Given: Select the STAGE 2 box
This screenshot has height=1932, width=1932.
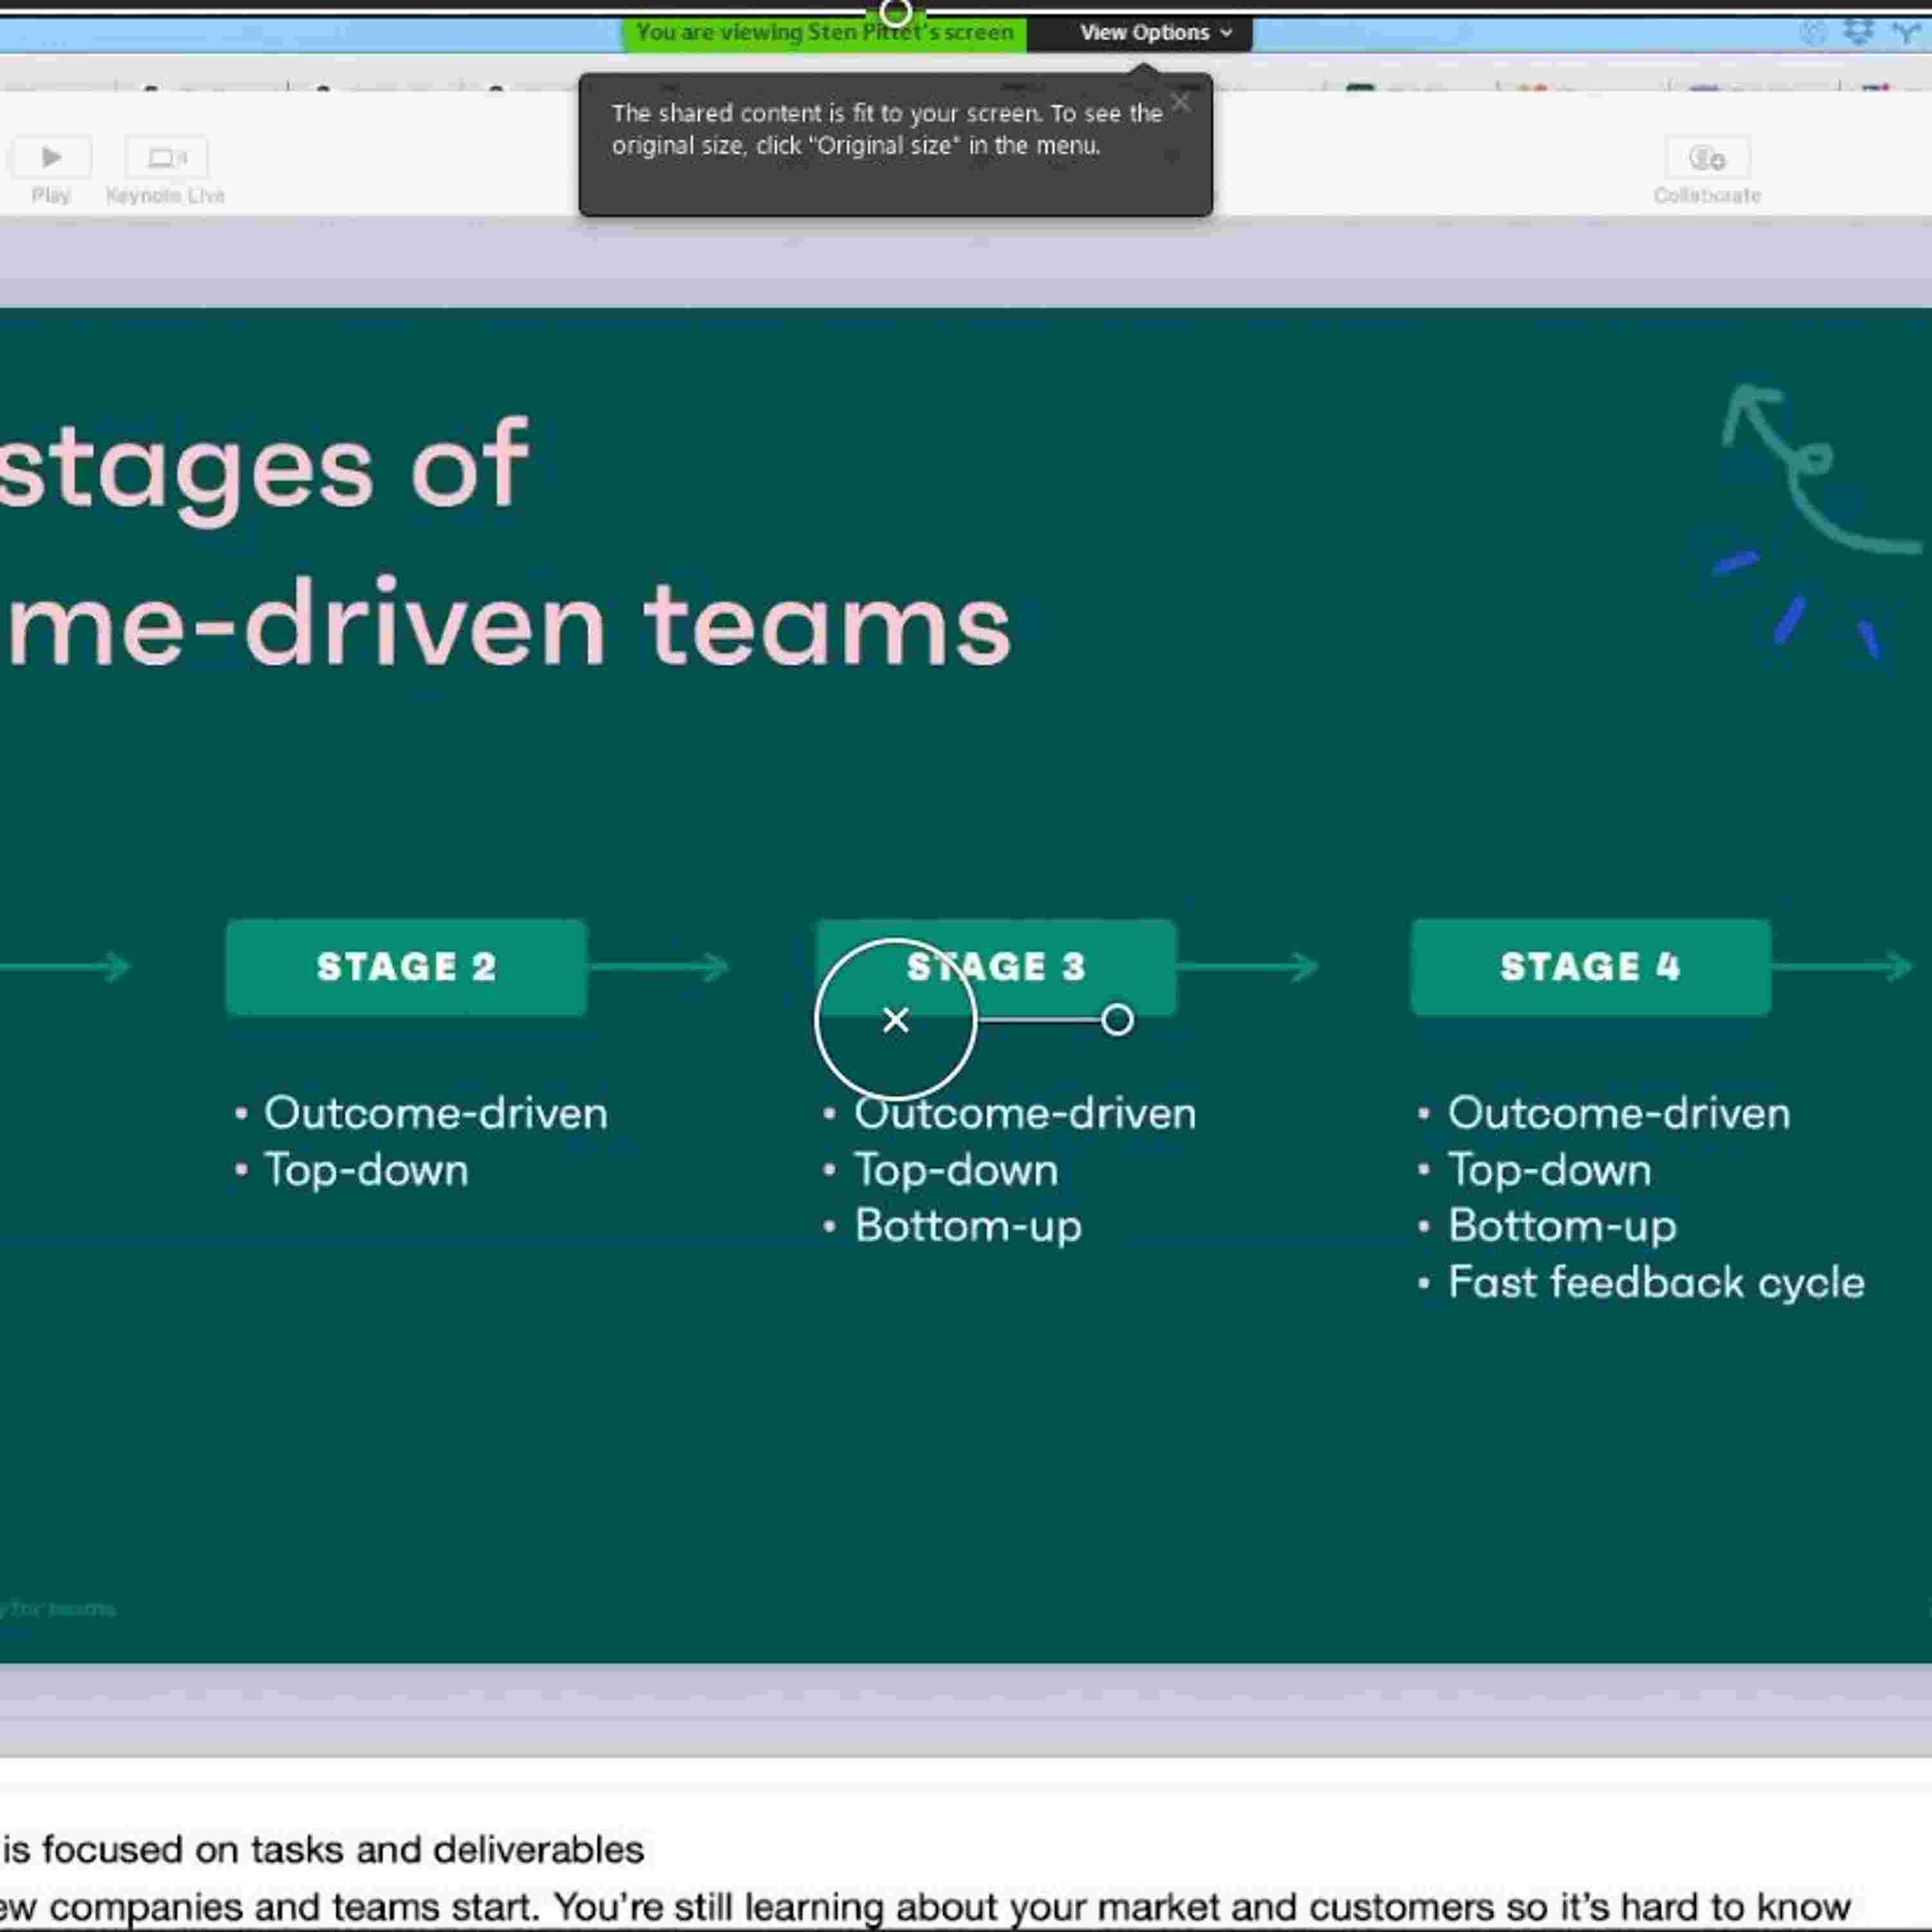Looking at the screenshot, I should pyautogui.click(x=406, y=967).
